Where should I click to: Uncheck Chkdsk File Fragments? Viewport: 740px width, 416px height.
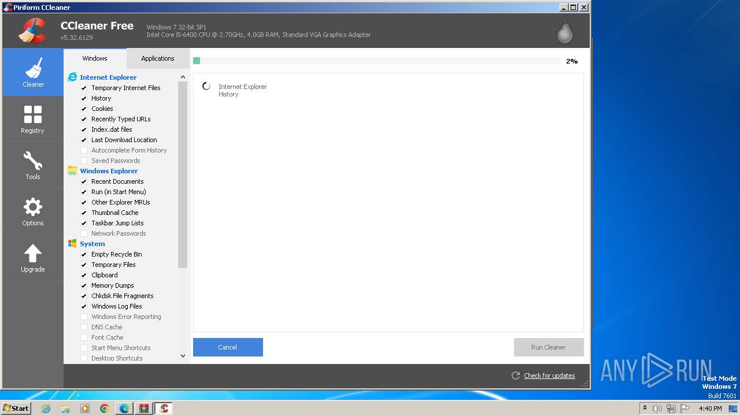pyautogui.click(x=84, y=296)
